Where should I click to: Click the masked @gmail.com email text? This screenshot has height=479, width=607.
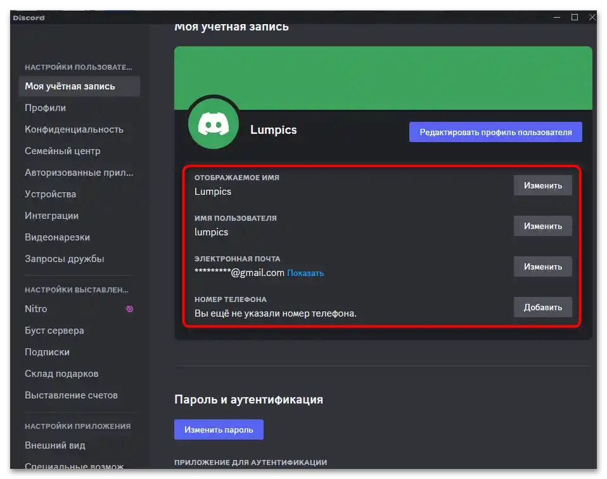[x=240, y=273]
